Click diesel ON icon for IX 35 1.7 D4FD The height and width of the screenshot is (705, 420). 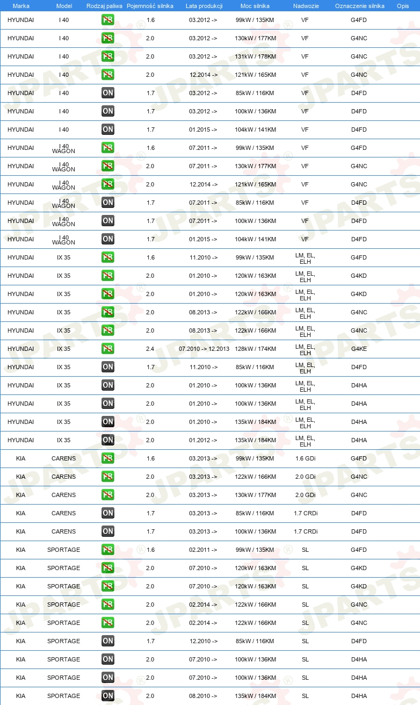coord(108,367)
